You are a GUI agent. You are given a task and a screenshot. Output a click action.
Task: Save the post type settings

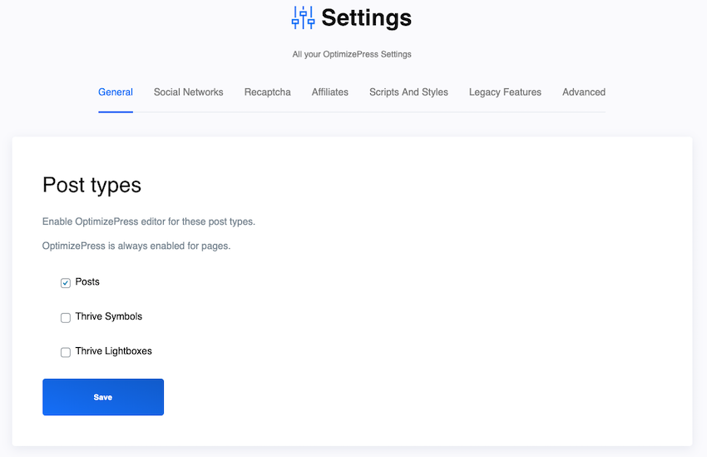[103, 397]
